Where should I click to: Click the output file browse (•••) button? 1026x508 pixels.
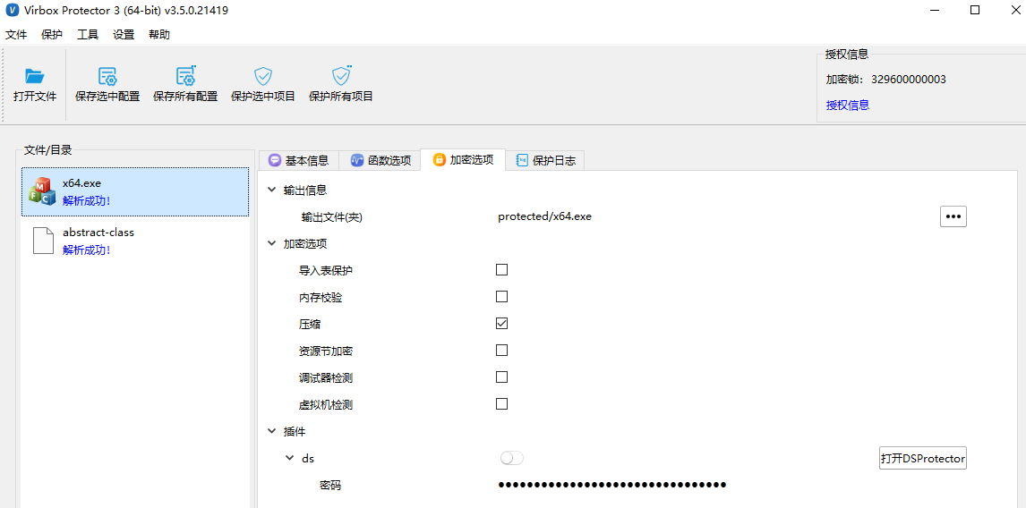pos(953,216)
